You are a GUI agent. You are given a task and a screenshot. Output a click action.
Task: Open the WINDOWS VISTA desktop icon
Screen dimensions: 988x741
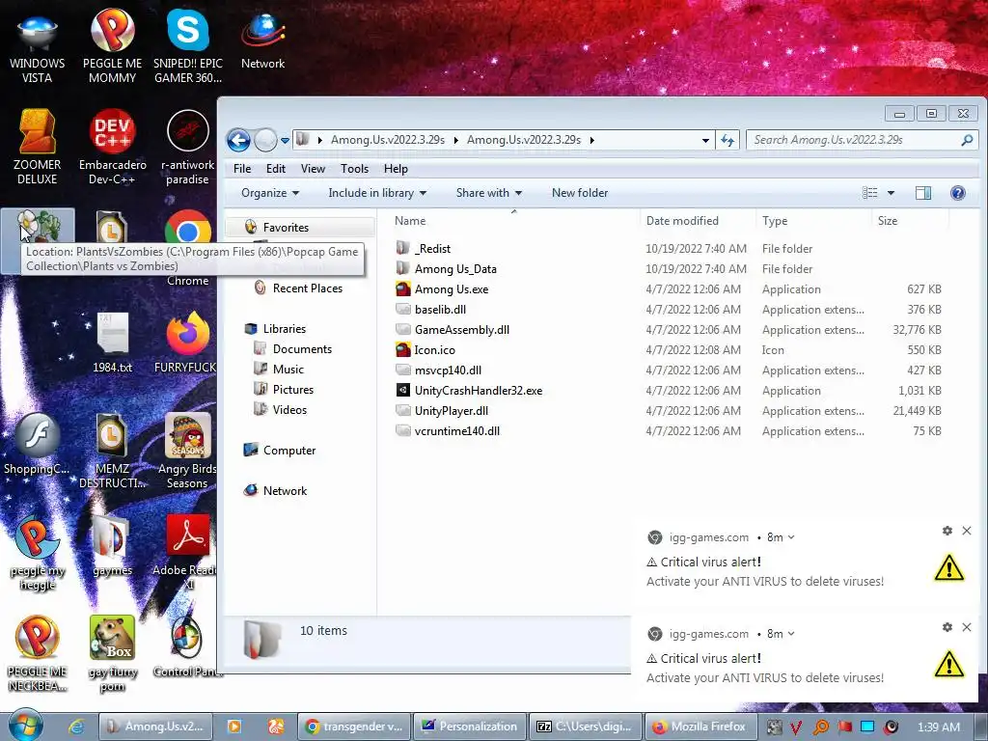[x=38, y=47]
